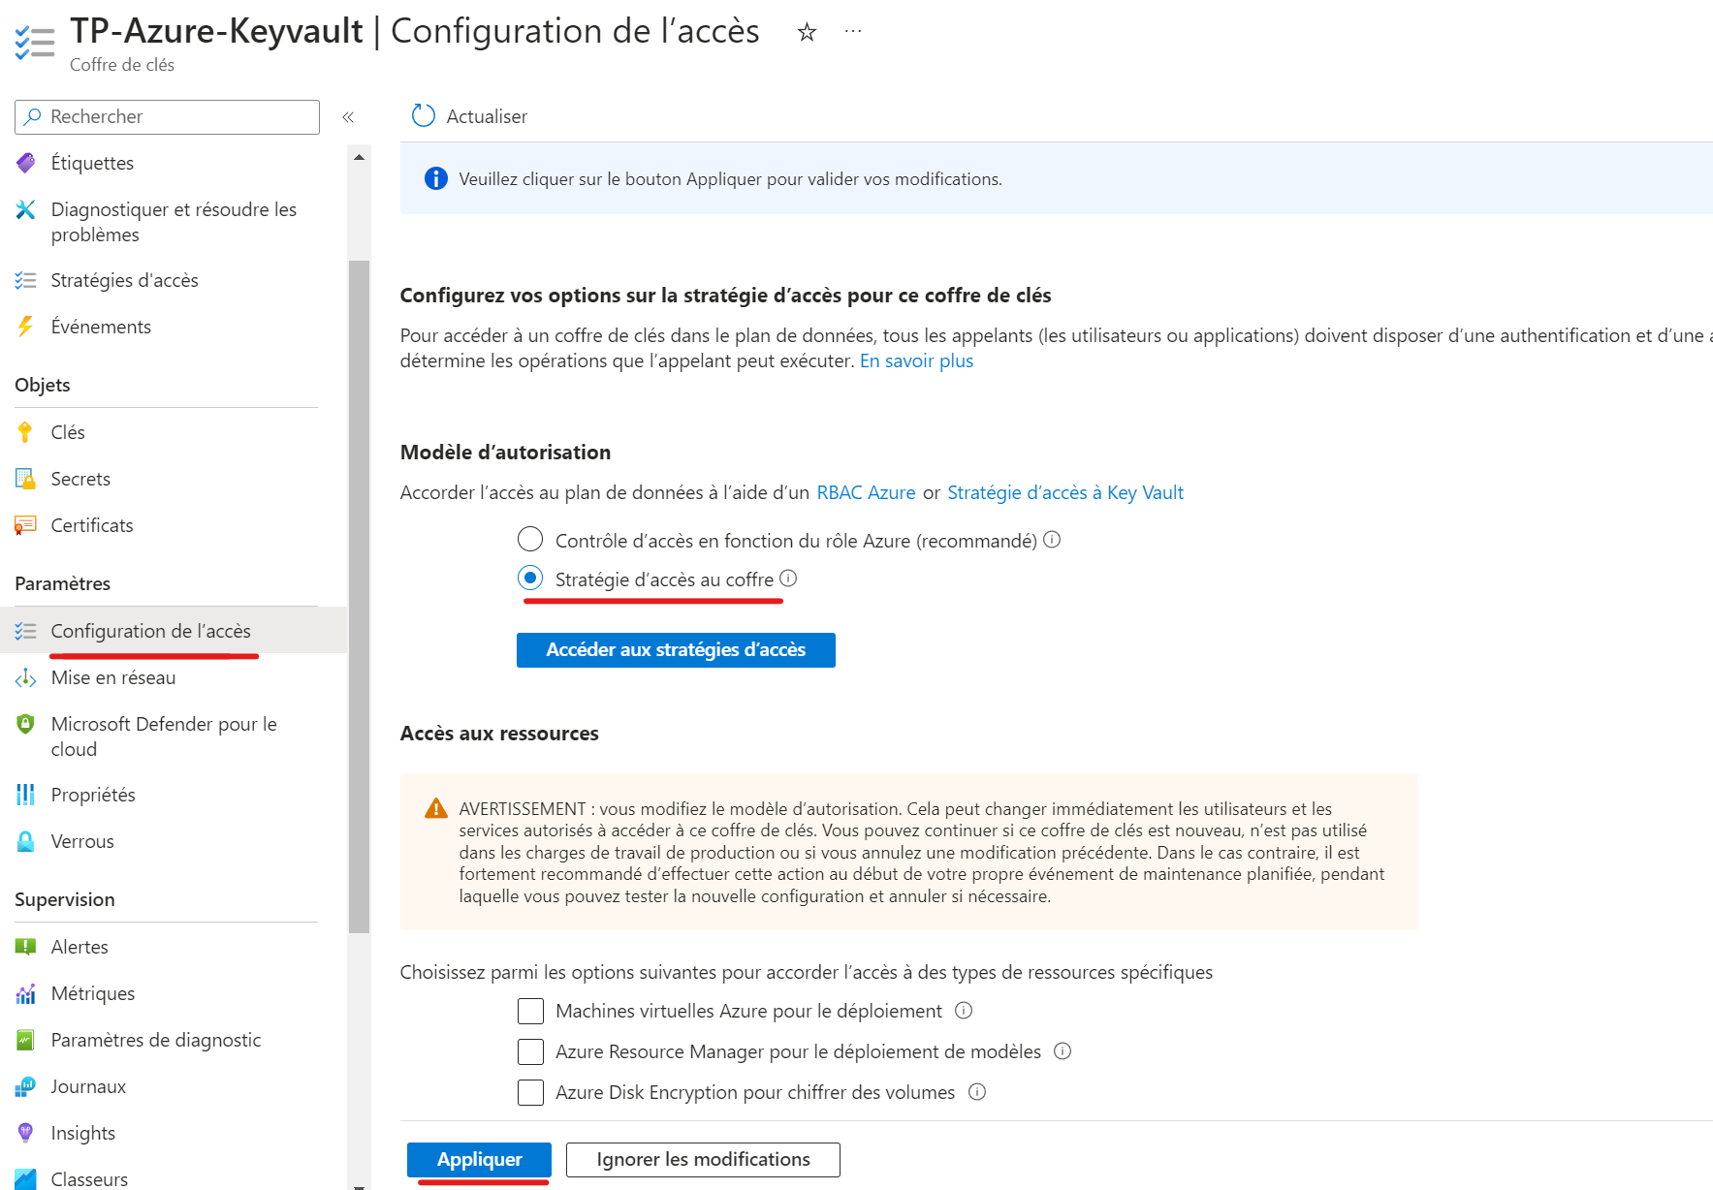This screenshot has height=1190, width=1713.
Task: Go to Stratégies d'accès menu item
Action: pos(124,280)
